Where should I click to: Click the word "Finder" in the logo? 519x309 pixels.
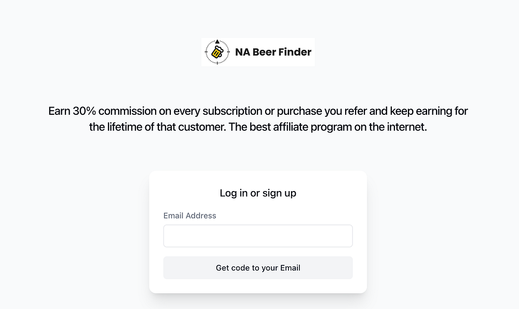(295, 52)
